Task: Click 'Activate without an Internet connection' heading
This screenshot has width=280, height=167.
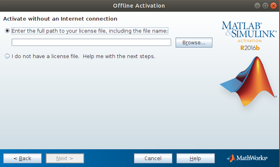Action: pyautogui.click(x=60, y=19)
